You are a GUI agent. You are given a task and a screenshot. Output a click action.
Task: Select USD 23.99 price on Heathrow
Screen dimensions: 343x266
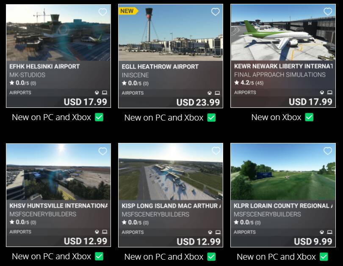pyautogui.click(x=198, y=102)
